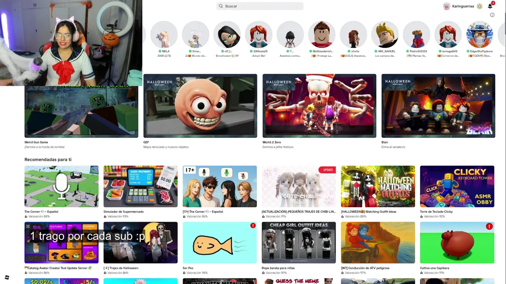The width and height of the screenshot is (506, 284).
Task: Click the GEF game title
Action: tap(146, 142)
